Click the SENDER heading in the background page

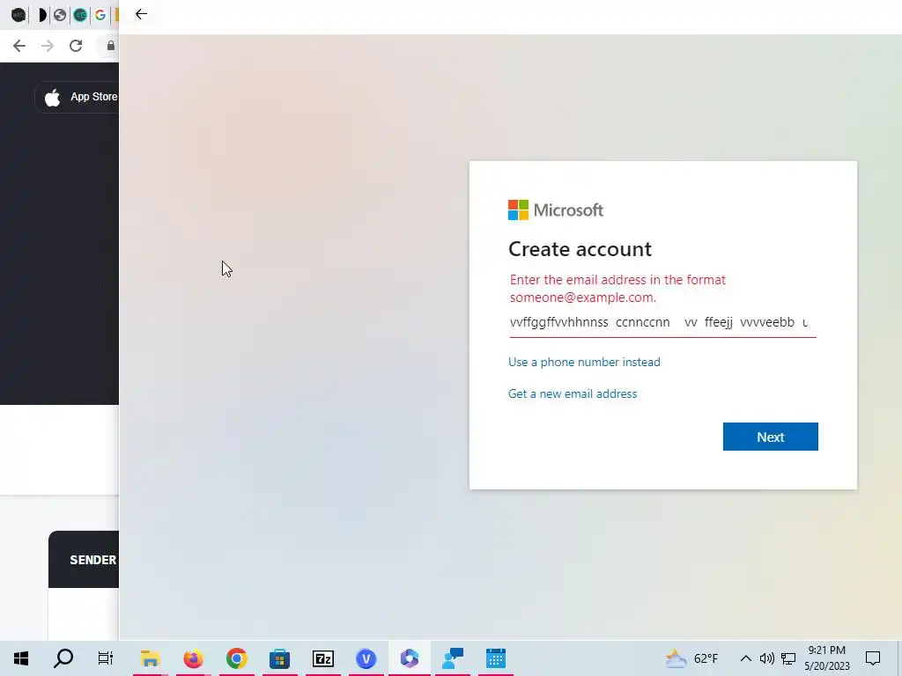92,560
